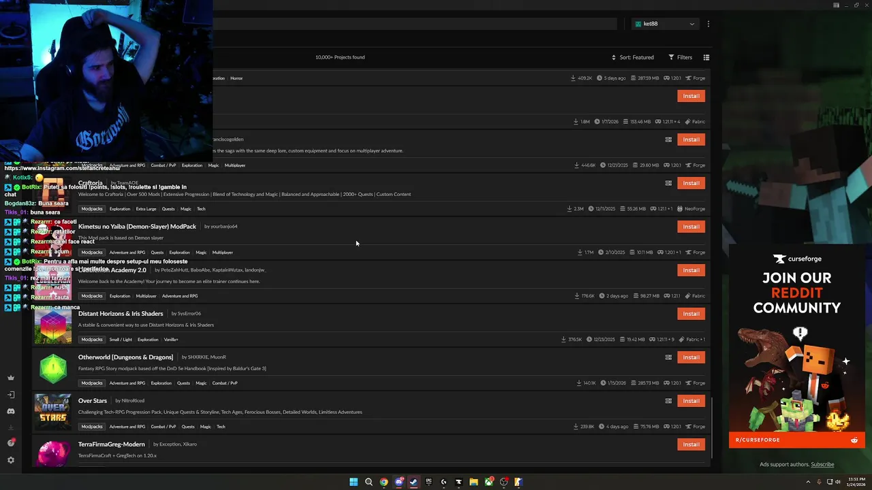Click the window layout icon in the title bar
Screen dimensions: 872x490
836,5
